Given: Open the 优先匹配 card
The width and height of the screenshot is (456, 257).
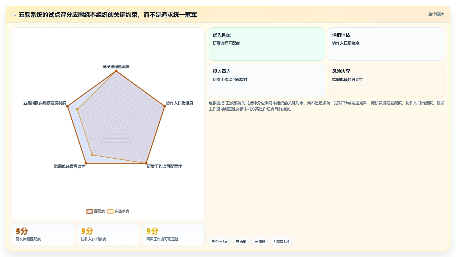Looking at the screenshot, I should [x=267, y=44].
